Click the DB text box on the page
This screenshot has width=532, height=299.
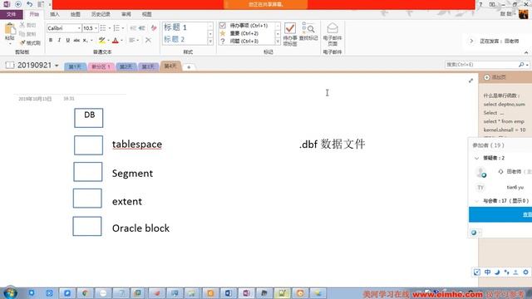coord(89,118)
